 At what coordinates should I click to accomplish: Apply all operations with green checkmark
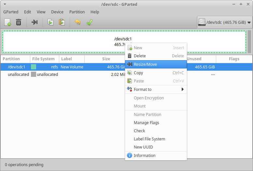89,22
